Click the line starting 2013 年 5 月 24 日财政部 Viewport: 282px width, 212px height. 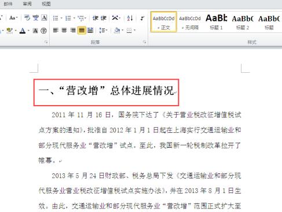[x=147, y=176]
